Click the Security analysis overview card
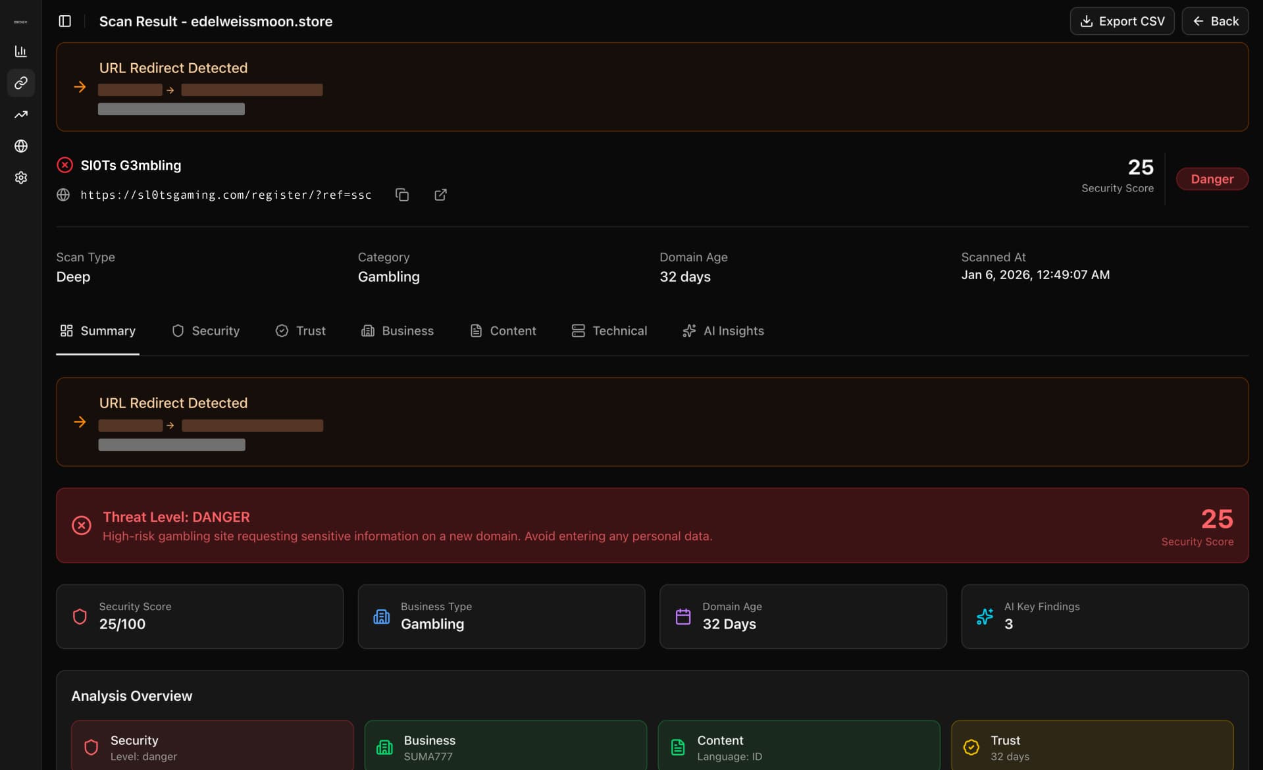 [x=212, y=747]
